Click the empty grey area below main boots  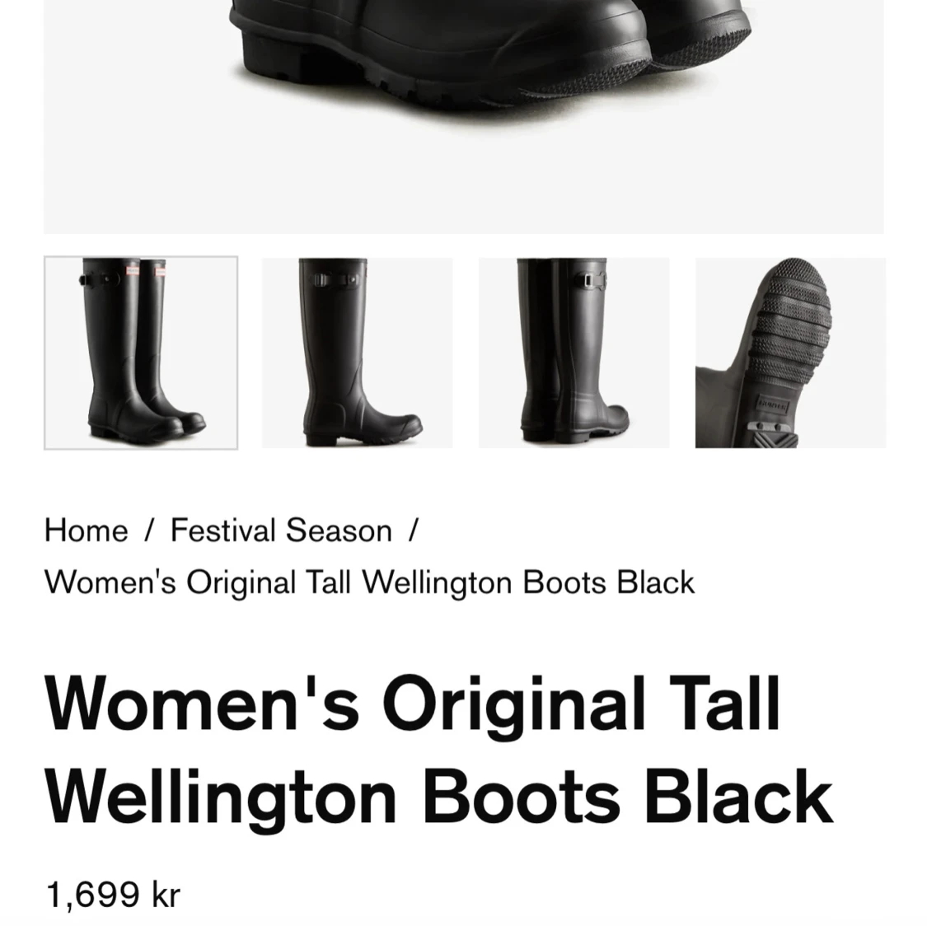click(463, 177)
